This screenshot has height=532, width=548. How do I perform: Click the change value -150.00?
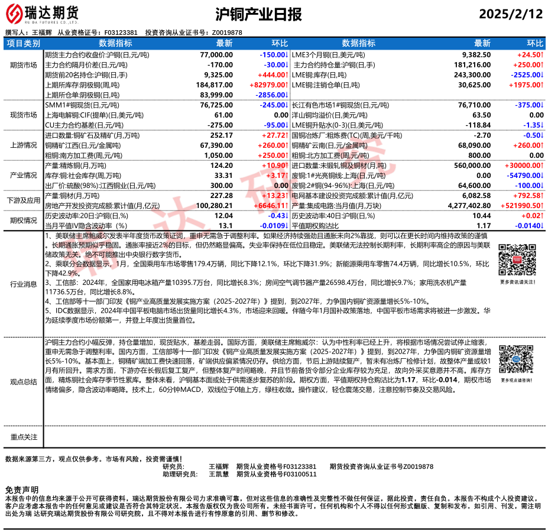274,55
